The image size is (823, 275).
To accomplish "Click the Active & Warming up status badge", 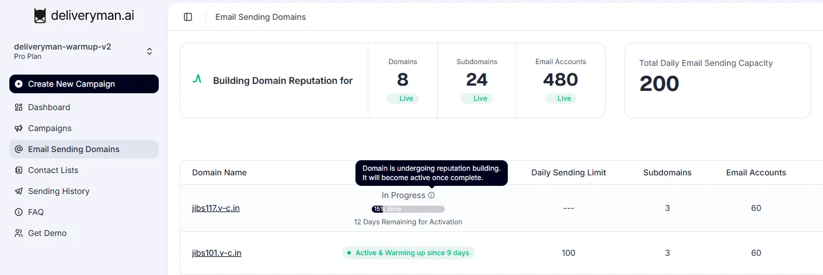I will (x=408, y=253).
